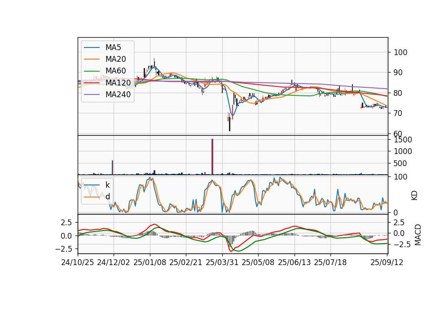Click the volume spike bar at 24/12/02
431x309 pixels.
coord(112,167)
